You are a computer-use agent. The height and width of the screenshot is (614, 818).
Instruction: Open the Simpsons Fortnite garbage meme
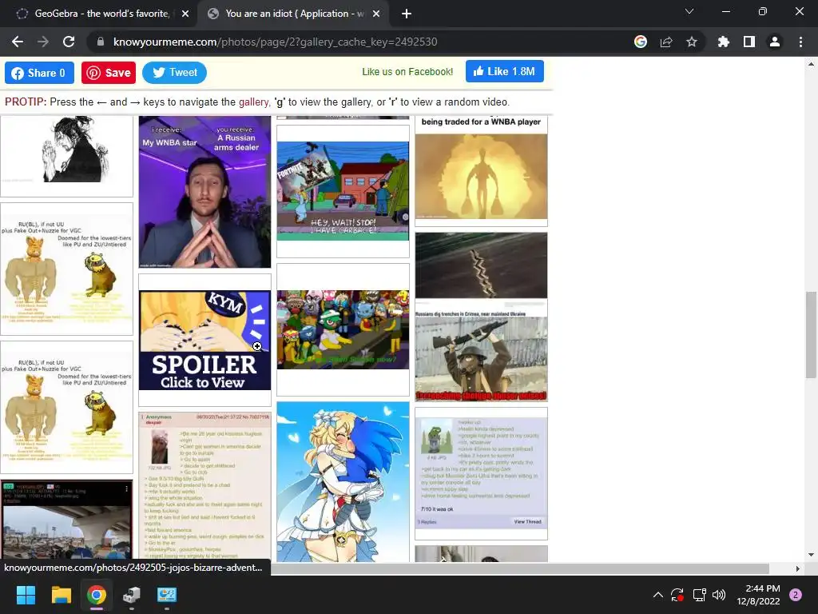[x=343, y=190]
